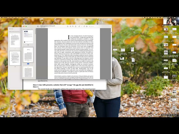Click the document scrollbar in front Preview window
This screenshot has height=134, width=179.
click(111, 33)
